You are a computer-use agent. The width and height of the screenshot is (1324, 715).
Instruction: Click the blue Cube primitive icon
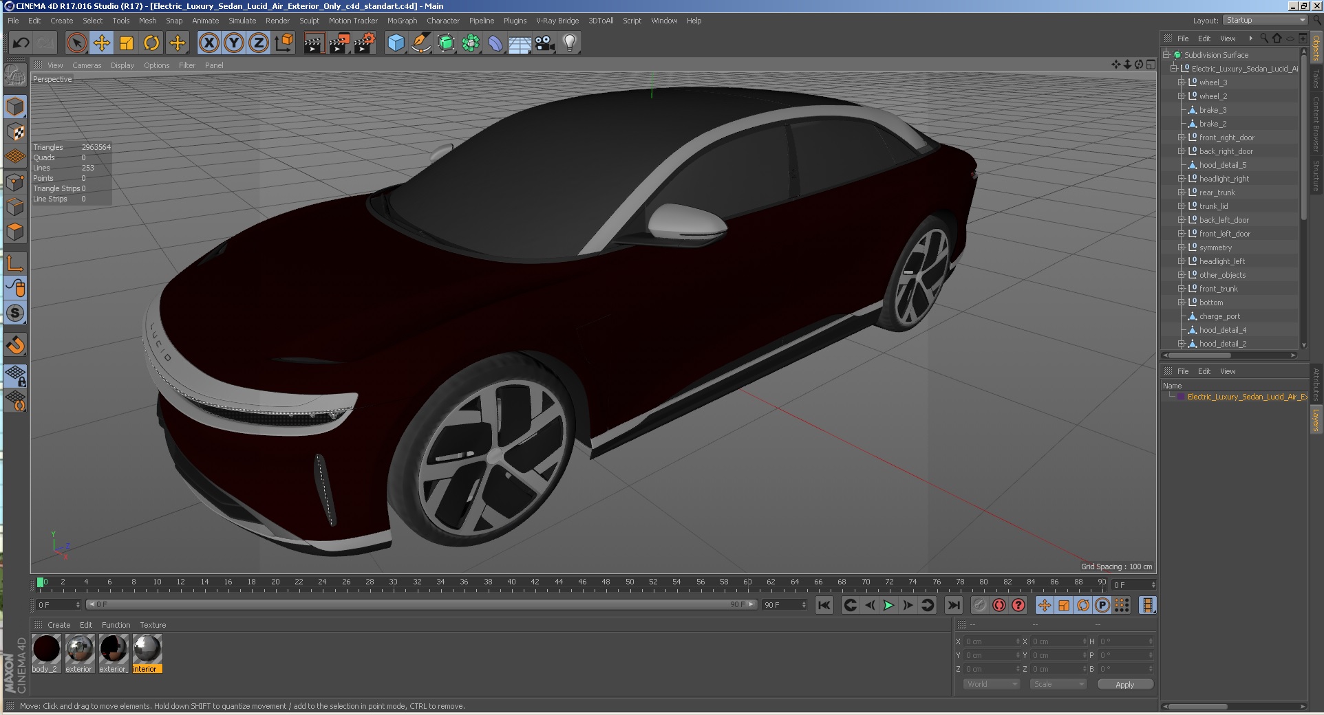[x=396, y=43]
